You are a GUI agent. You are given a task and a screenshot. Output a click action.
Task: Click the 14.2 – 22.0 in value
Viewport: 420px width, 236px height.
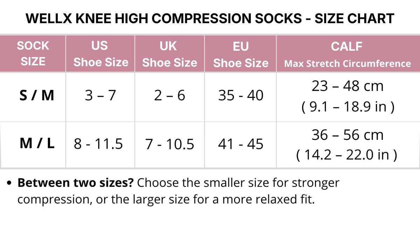coord(347,155)
